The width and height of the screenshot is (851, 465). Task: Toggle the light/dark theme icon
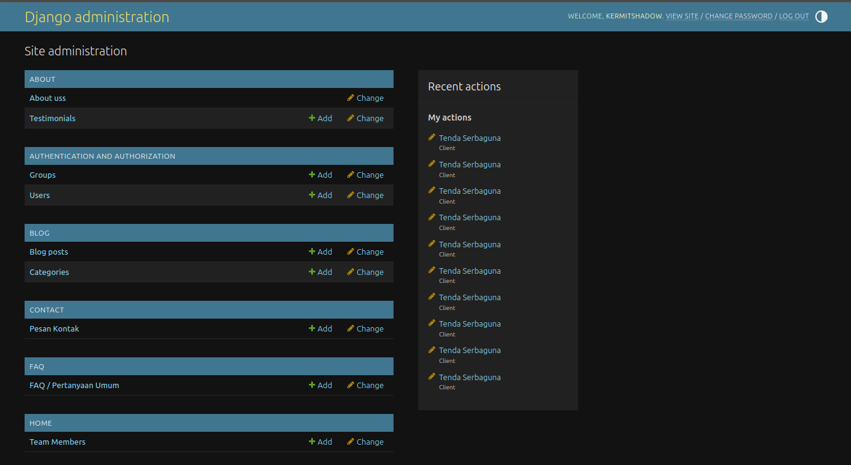pyautogui.click(x=821, y=17)
